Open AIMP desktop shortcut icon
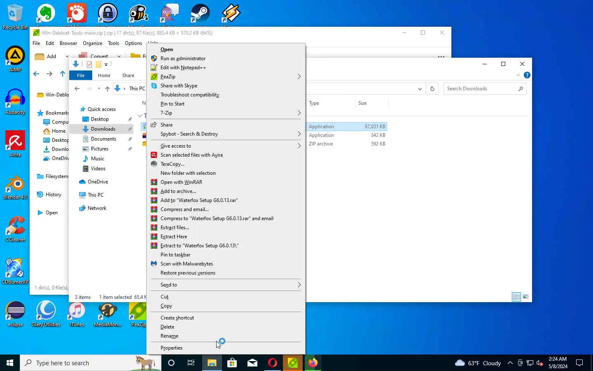The width and height of the screenshot is (593, 371). [x=15, y=59]
